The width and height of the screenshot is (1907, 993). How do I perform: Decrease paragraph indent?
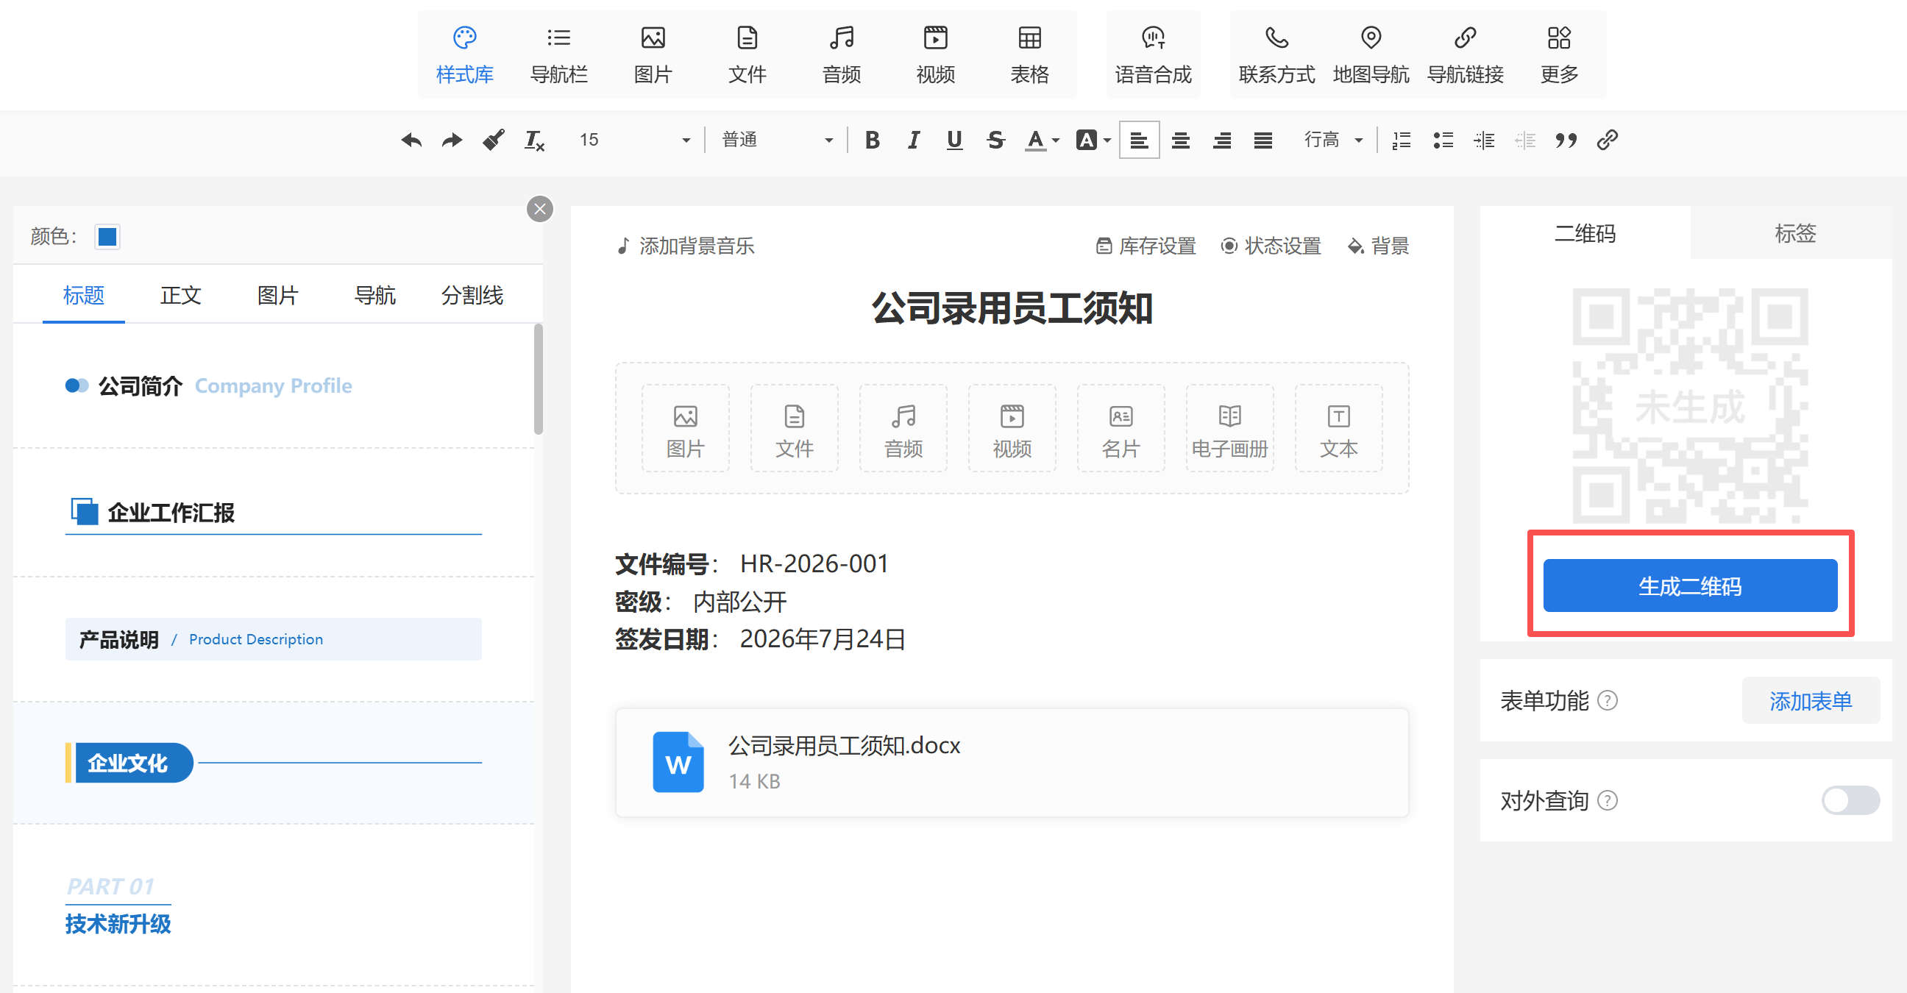tap(1525, 140)
